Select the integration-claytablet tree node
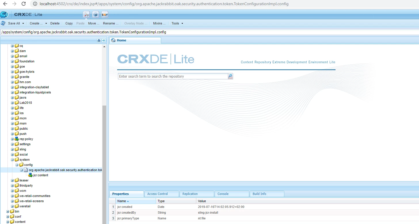 pyautogui.click(x=34, y=87)
